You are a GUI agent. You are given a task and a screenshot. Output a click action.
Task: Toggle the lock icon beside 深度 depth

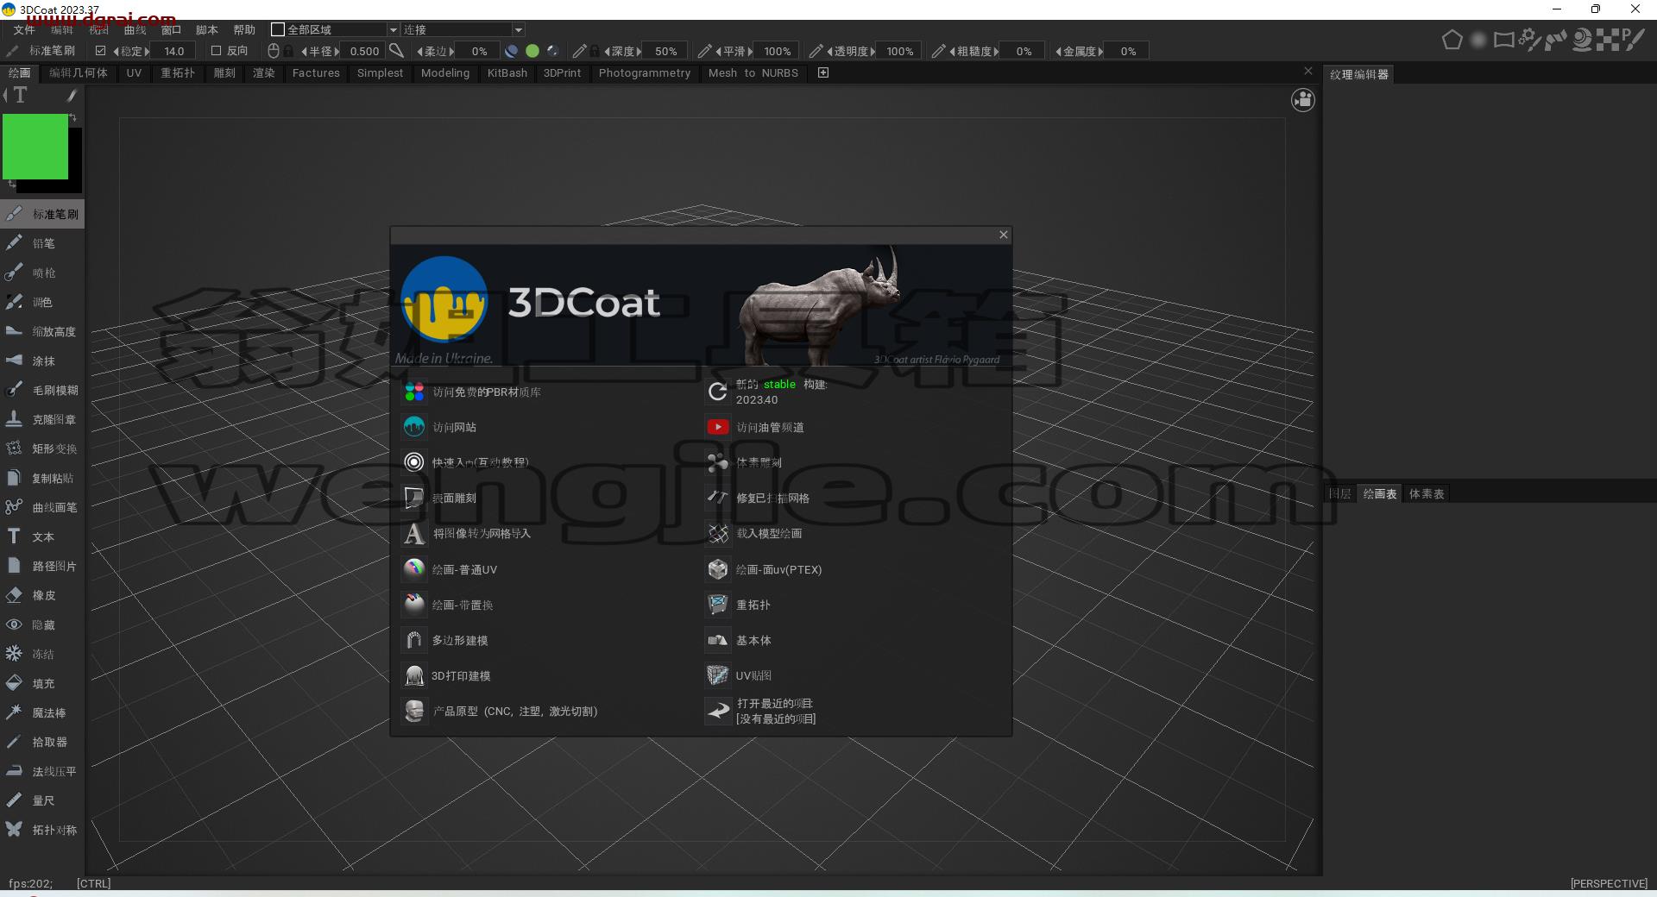coord(595,51)
